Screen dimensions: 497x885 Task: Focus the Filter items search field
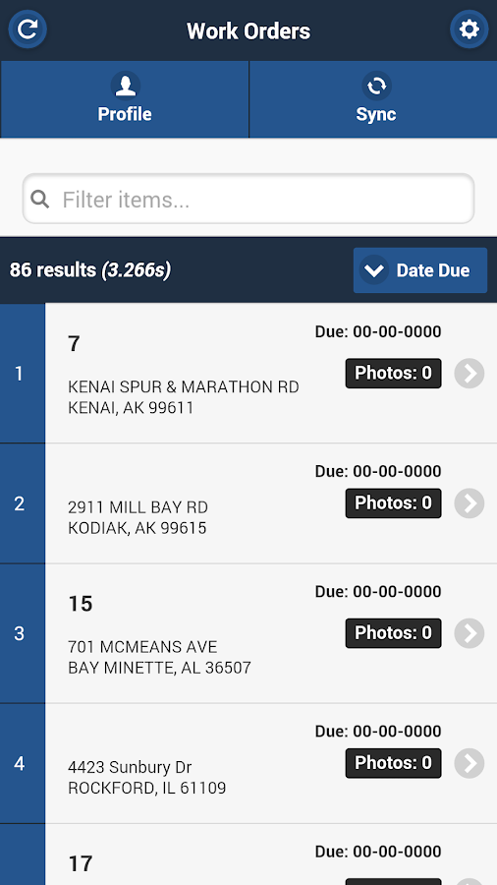point(248,199)
